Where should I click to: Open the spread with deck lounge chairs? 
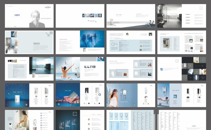131,16
